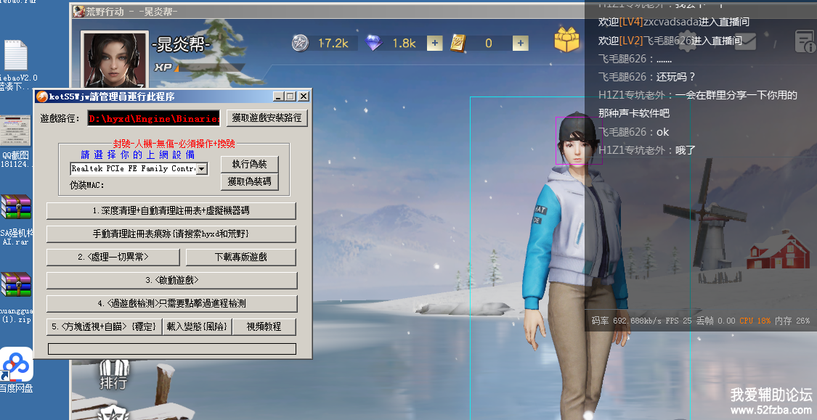The image size is (817, 420).
Task: Open iebaoV2.0 text file desktop icon
Action: tap(16, 65)
